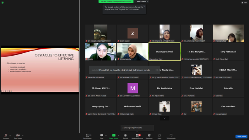Show next page of participant videos
Viewport: 249px width, 140px height.
click(x=164, y=118)
